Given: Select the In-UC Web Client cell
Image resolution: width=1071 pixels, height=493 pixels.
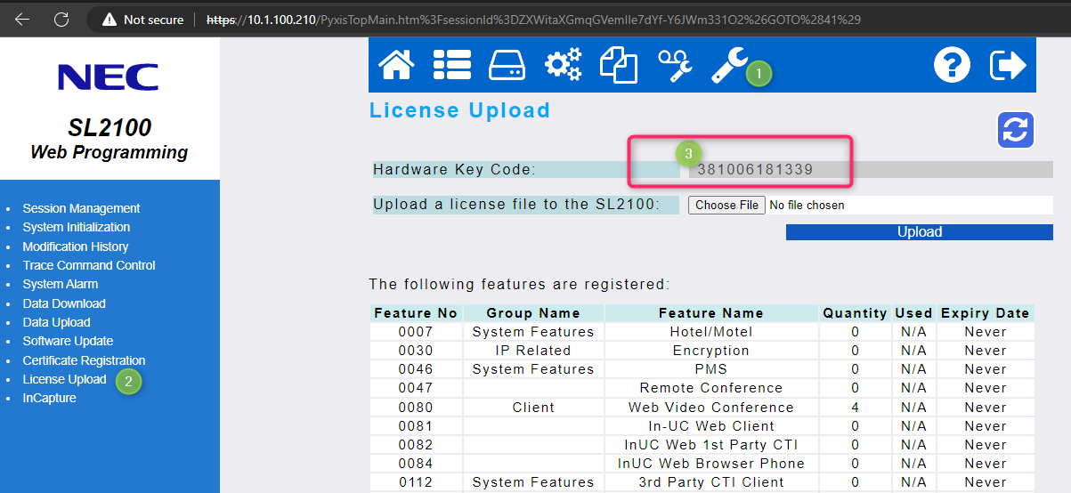Looking at the screenshot, I should pos(710,426).
